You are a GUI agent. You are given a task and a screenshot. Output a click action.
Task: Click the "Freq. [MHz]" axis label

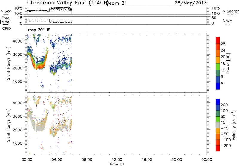5,20
